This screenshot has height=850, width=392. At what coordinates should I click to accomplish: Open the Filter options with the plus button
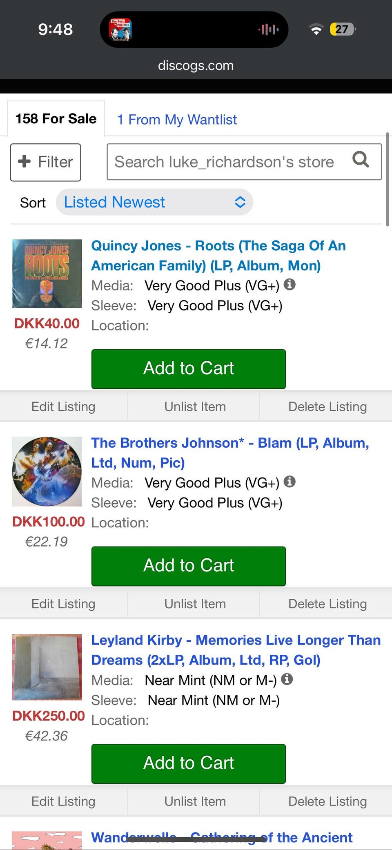tap(45, 162)
